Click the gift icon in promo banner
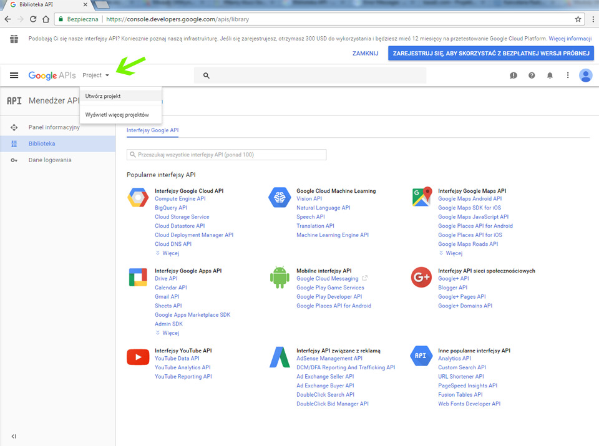 pos(14,39)
